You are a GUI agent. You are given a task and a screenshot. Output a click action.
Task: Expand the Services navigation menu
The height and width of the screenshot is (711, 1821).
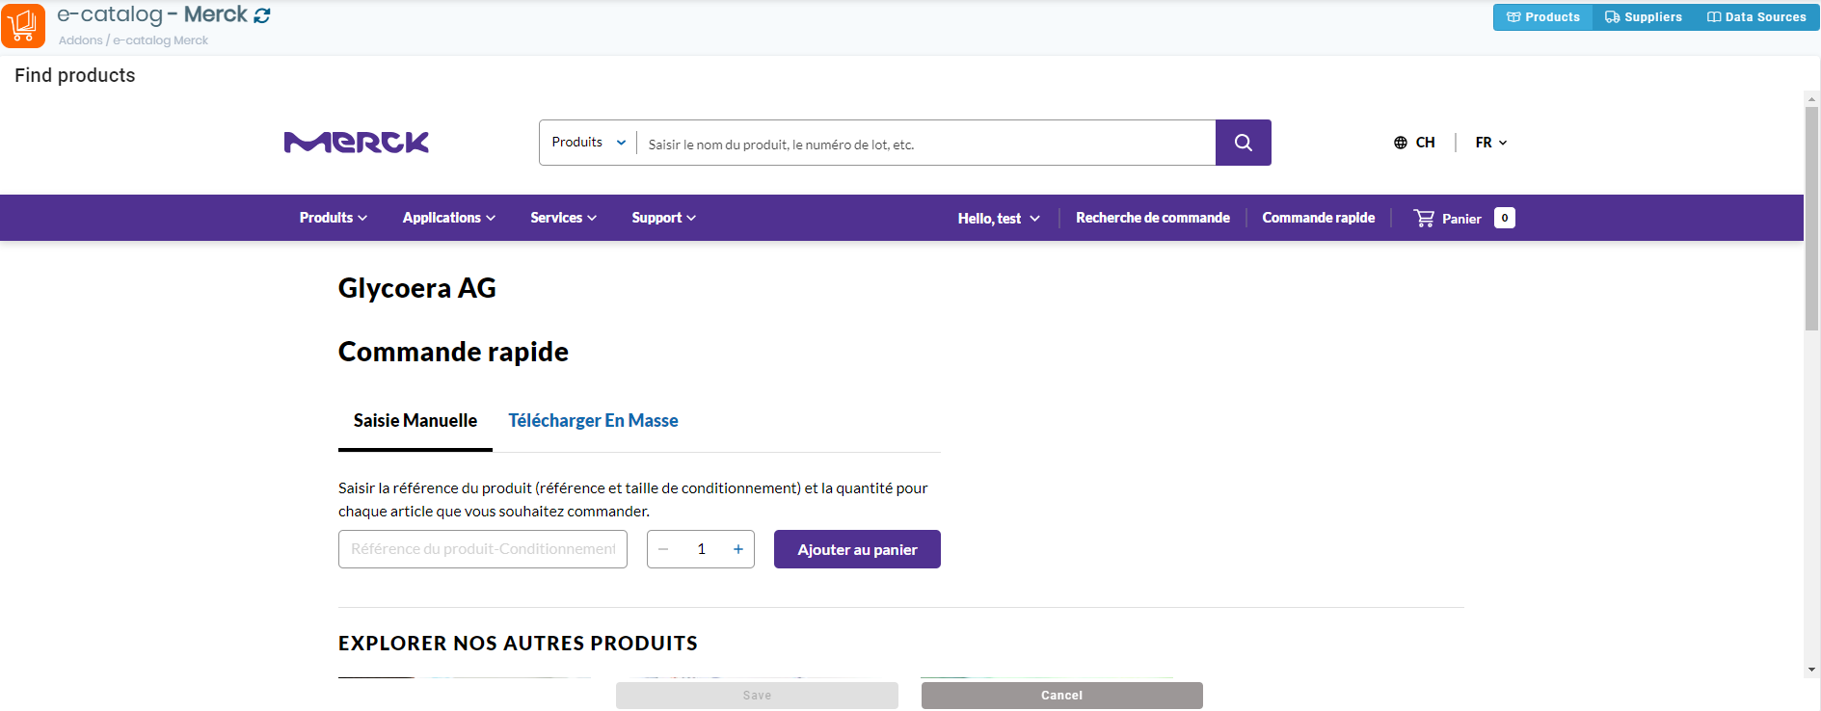564,218
